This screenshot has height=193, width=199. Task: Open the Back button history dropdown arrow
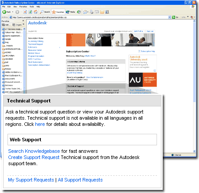click(13, 12)
